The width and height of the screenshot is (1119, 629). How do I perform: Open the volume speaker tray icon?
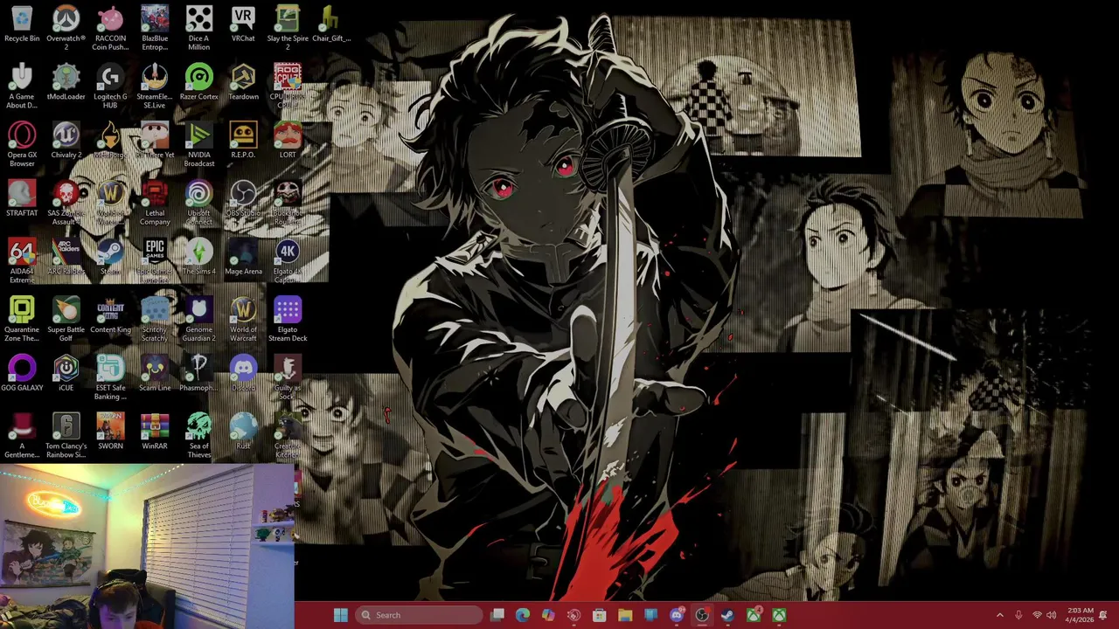click(x=1052, y=615)
